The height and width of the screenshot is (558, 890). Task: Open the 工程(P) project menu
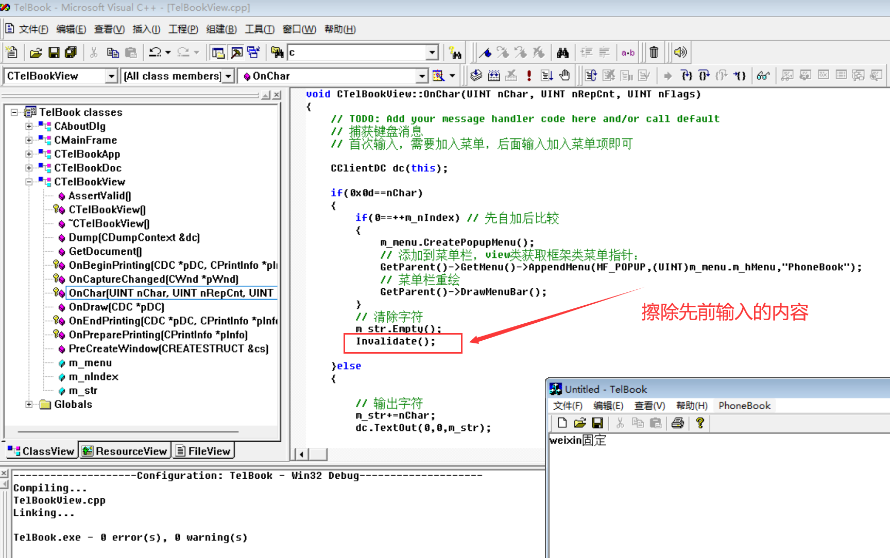tap(183, 29)
